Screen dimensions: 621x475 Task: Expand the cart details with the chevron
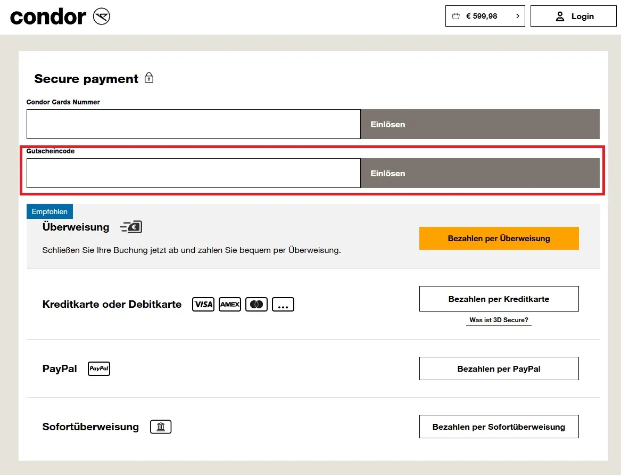(516, 16)
